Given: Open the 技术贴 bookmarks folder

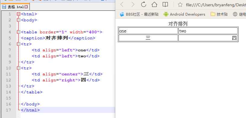Looking at the screenshot, I should 219,14.
